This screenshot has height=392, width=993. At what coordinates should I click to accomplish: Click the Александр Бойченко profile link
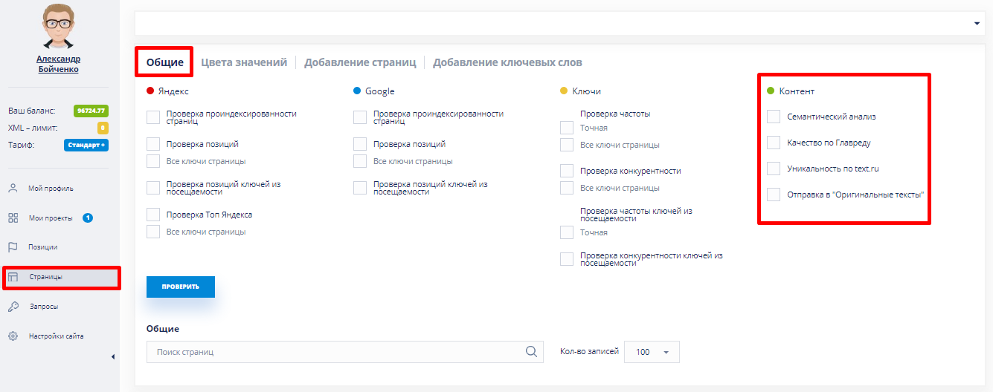(58, 64)
